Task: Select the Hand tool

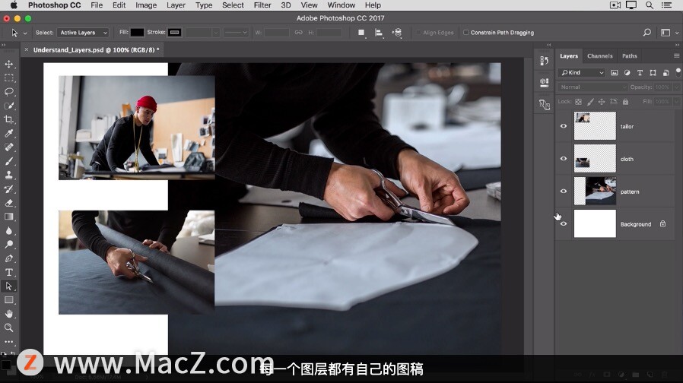Action: pos(8,314)
